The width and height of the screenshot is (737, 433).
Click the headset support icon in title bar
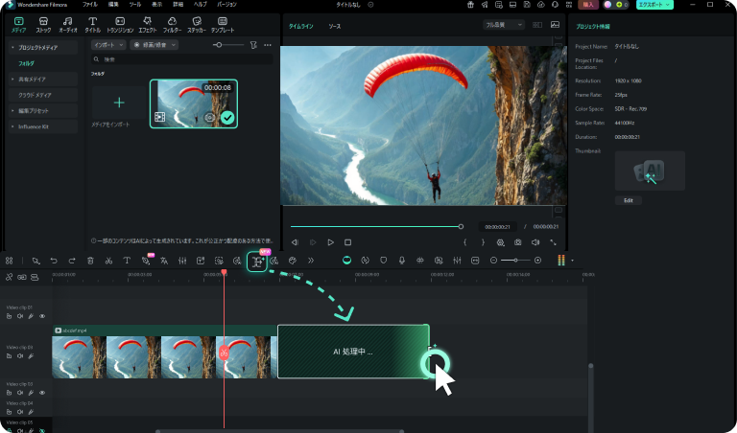point(555,5)
